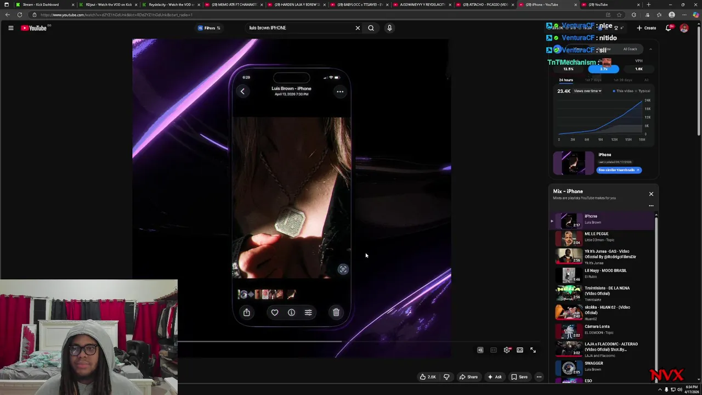Go to the YouTube home logo
The width and height of the screenshot is (702, 395).
coord(34,28)
